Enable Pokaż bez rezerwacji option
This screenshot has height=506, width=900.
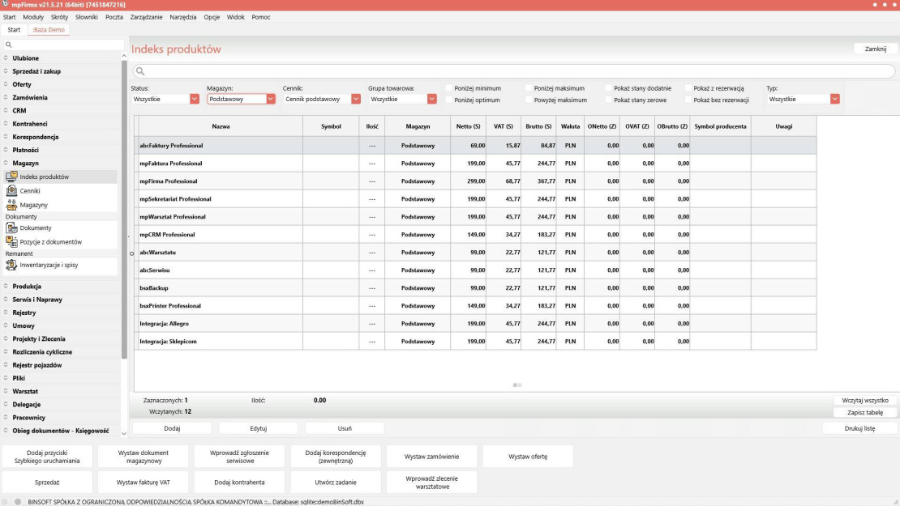[688, 100]
